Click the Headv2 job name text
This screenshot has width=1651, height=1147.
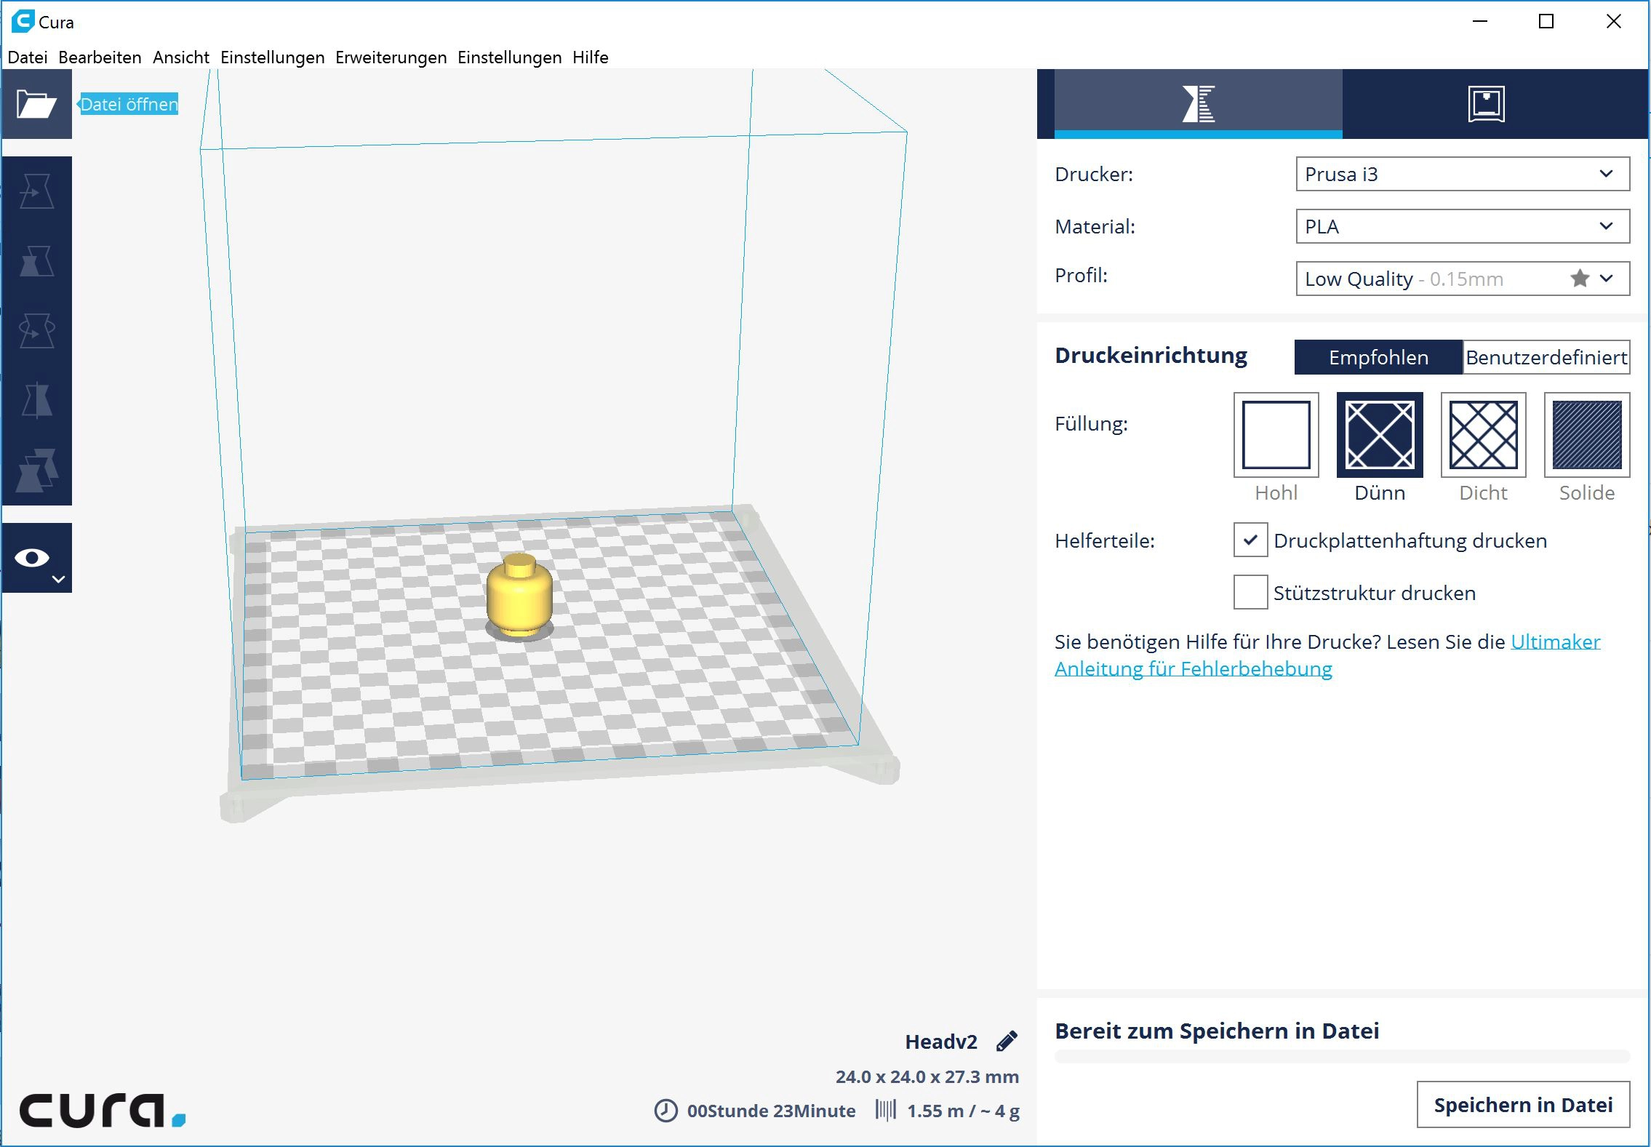[x=941, y=1042]
